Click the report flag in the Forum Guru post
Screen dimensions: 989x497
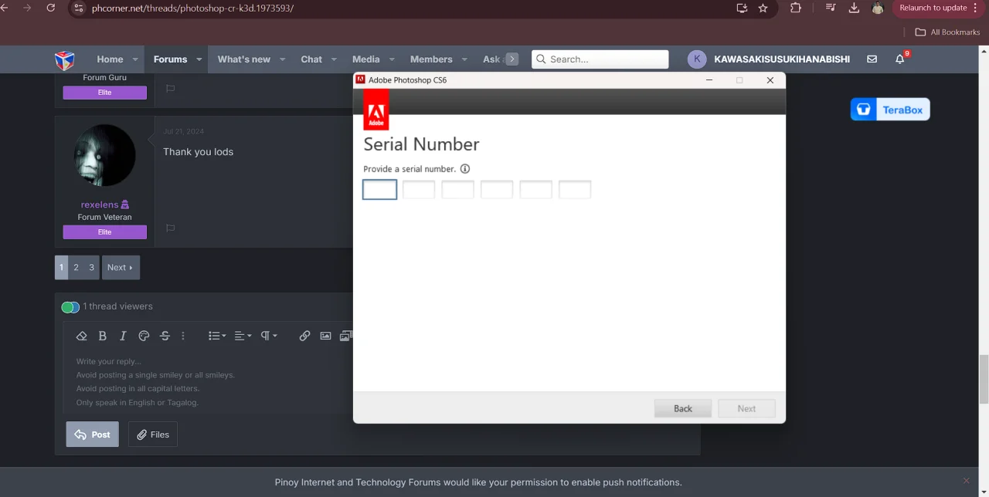pyautogui.click(x=171, y=89)
